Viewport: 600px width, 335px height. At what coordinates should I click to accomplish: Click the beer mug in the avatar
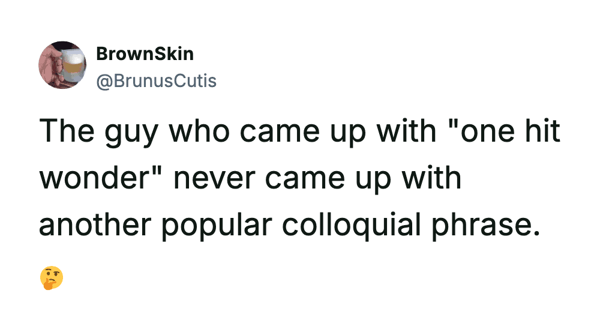click(72, 65)
